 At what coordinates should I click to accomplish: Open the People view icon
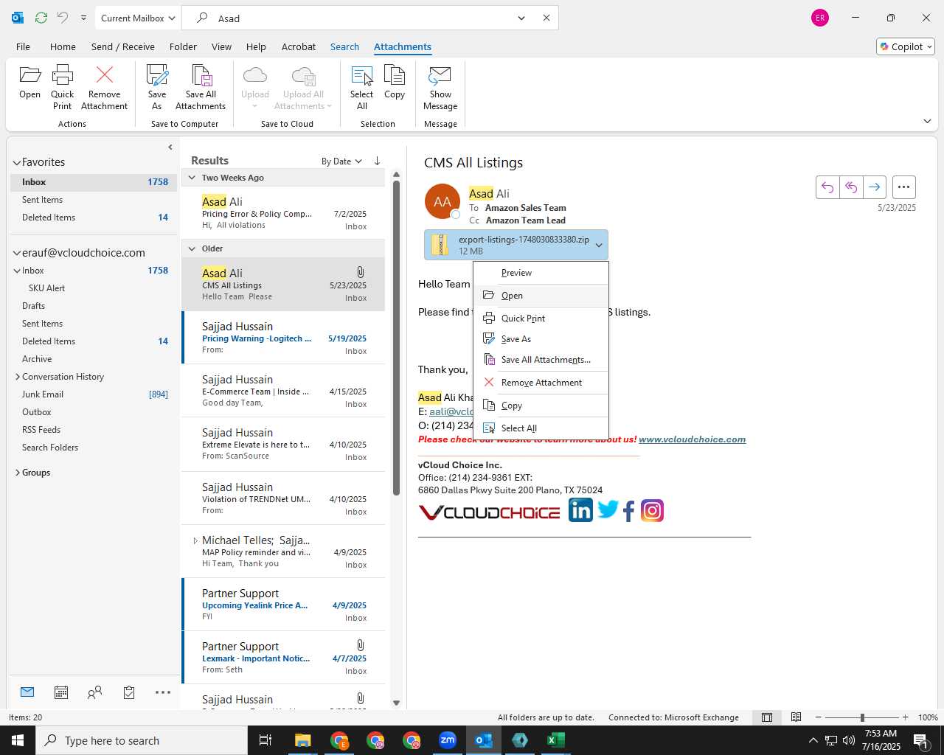[95, 692]
